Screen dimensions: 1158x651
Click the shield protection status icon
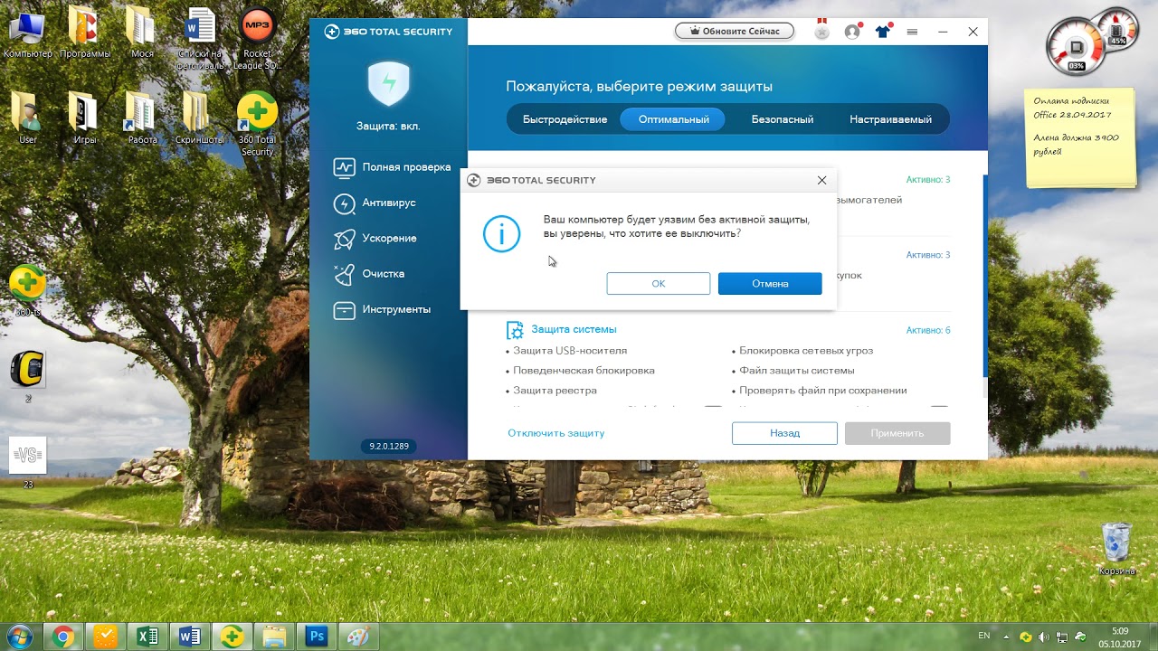click(x=389, y=84)
